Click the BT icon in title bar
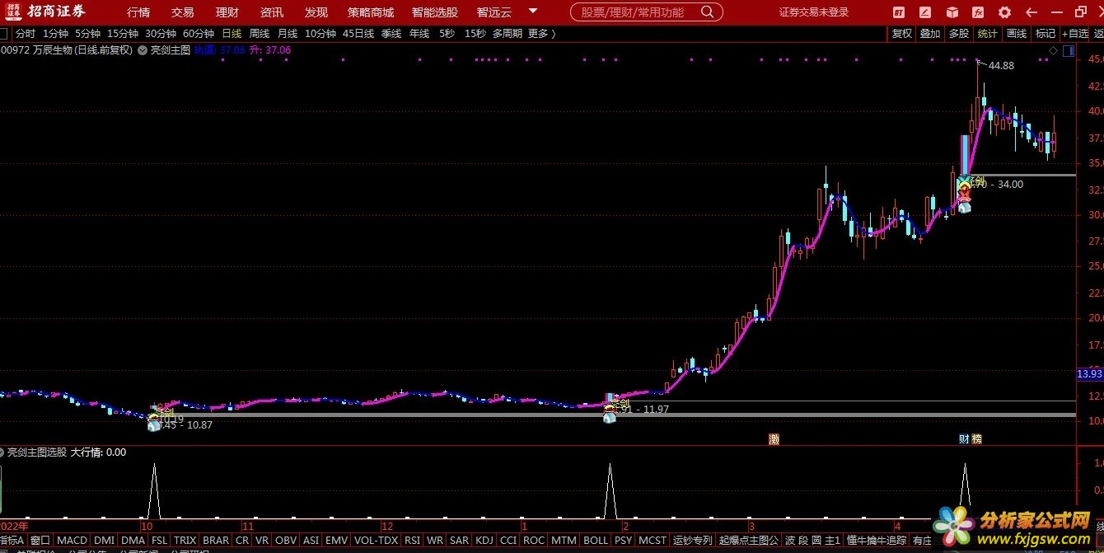Viewport: 1104px width, 553px height. (x=899, y=12)
